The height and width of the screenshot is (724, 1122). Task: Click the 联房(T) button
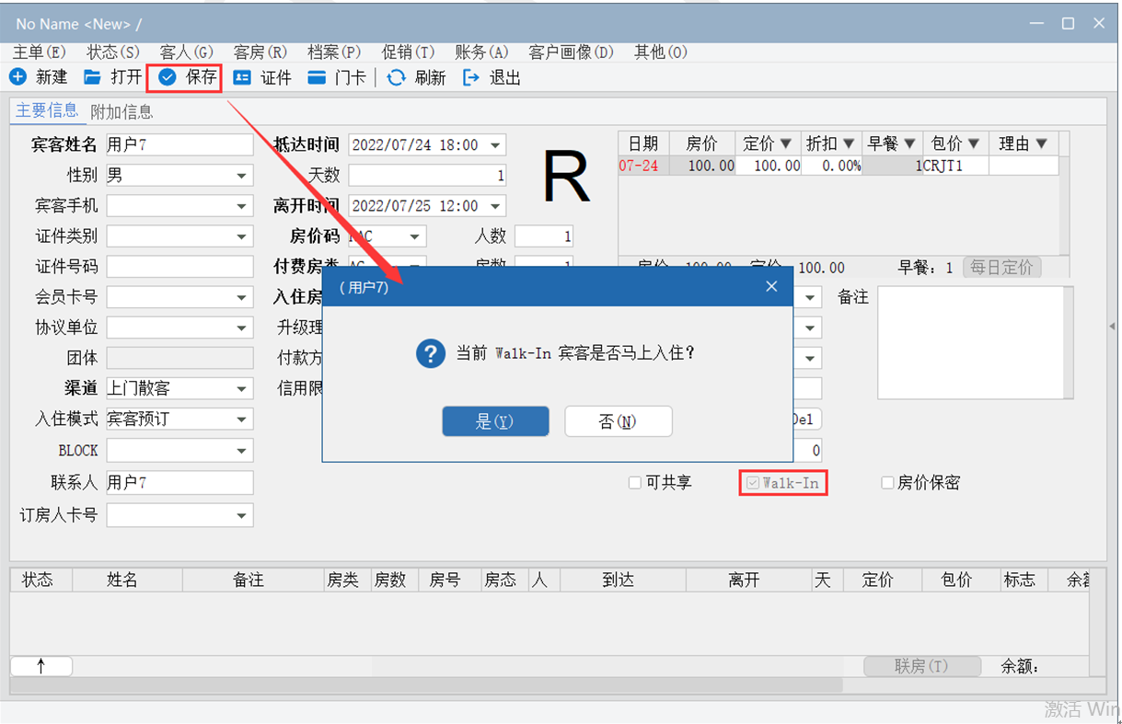pyautogui.click(x=921, y=665)
